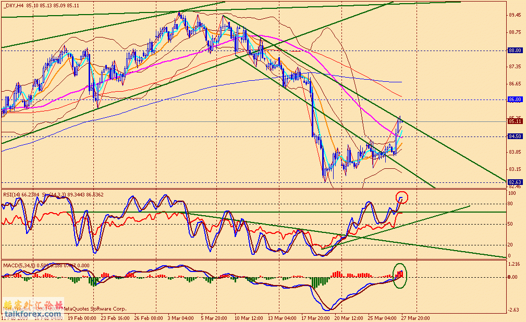Click the 5 Mar 20:00 date label
Viewport: 526px width, 322px height.
214,318
